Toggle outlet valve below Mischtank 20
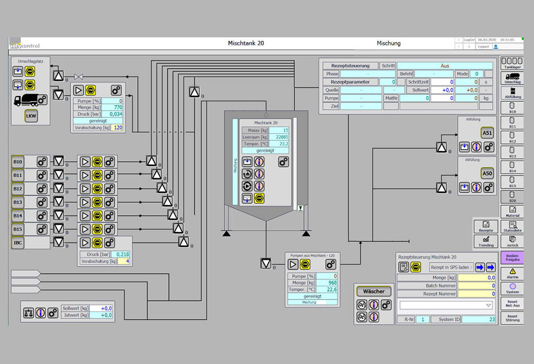The height and width of the screenshot is (364, 534). pos(266,263)
